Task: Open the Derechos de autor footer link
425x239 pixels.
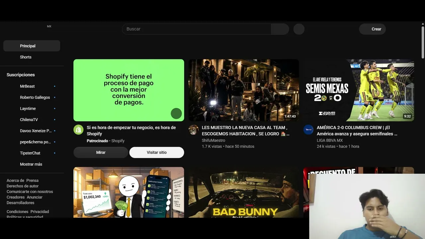Action: point(23,186)
